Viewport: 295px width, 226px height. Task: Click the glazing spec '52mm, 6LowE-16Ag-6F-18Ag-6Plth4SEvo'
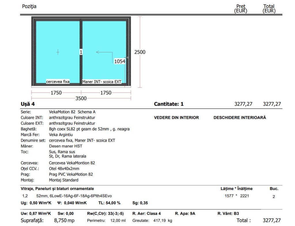point(74,196)
